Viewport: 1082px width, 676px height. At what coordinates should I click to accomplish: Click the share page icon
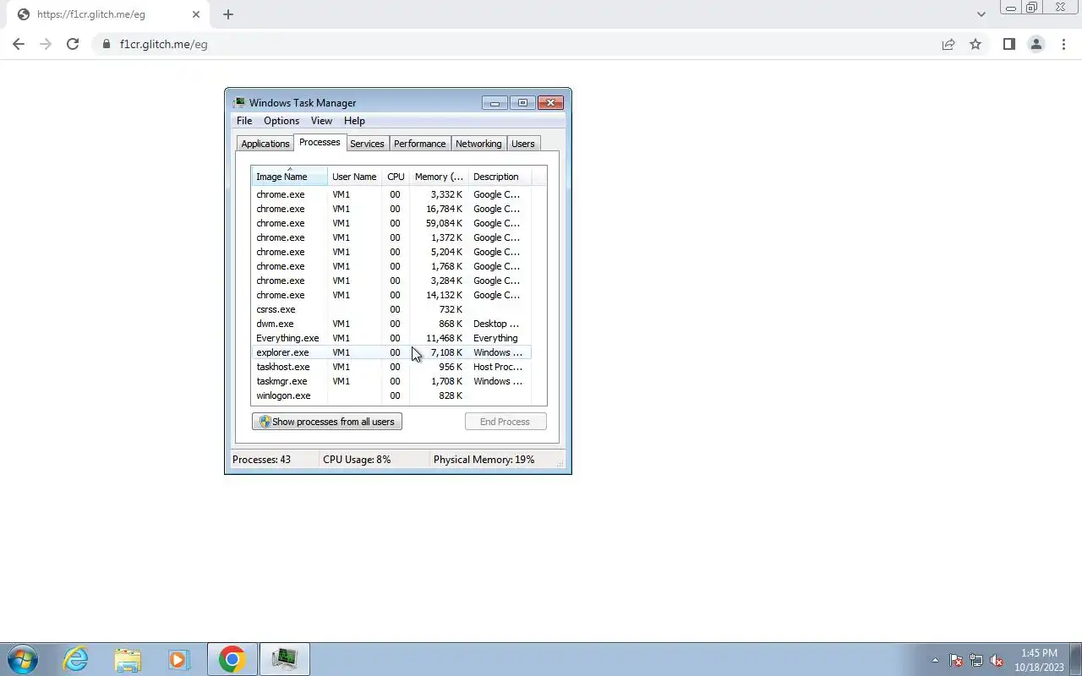tap(948, 44)
